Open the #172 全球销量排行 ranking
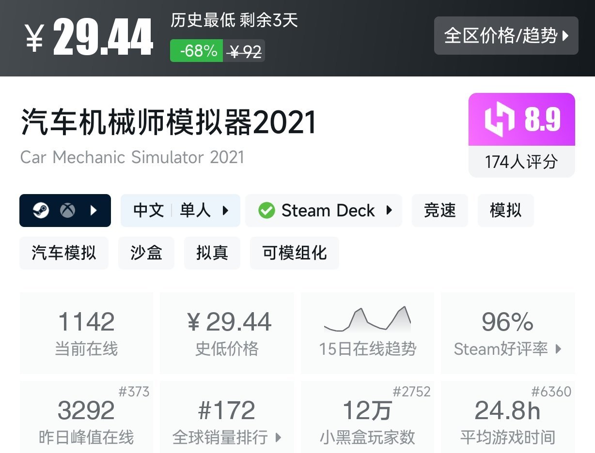Image resolution: width=595 pixels, height=453 pixels. 227,417
